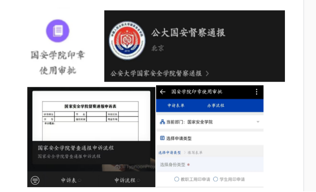Select the 选择申请类型 breadcrumb step
Image resolution: width=316 pixels, height=192 pixels.
click(x=170, y=153)
